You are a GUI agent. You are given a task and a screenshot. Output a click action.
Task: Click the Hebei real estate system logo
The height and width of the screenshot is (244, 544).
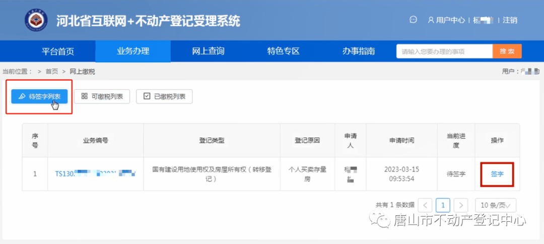(36, 20)
